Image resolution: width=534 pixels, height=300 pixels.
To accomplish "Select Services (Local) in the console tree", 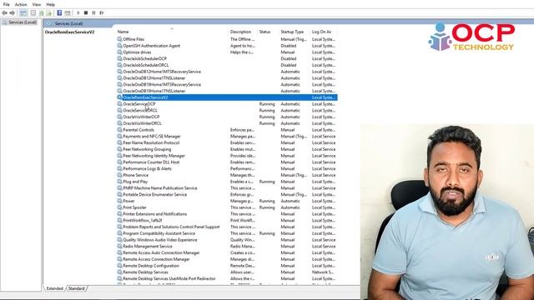I will [x=23, y=22].
